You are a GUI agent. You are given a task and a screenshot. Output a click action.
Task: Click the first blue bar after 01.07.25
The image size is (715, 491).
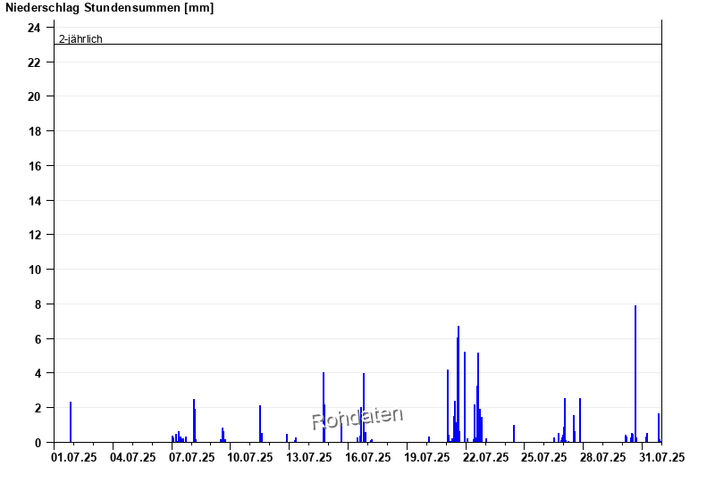tap(71, 423)
